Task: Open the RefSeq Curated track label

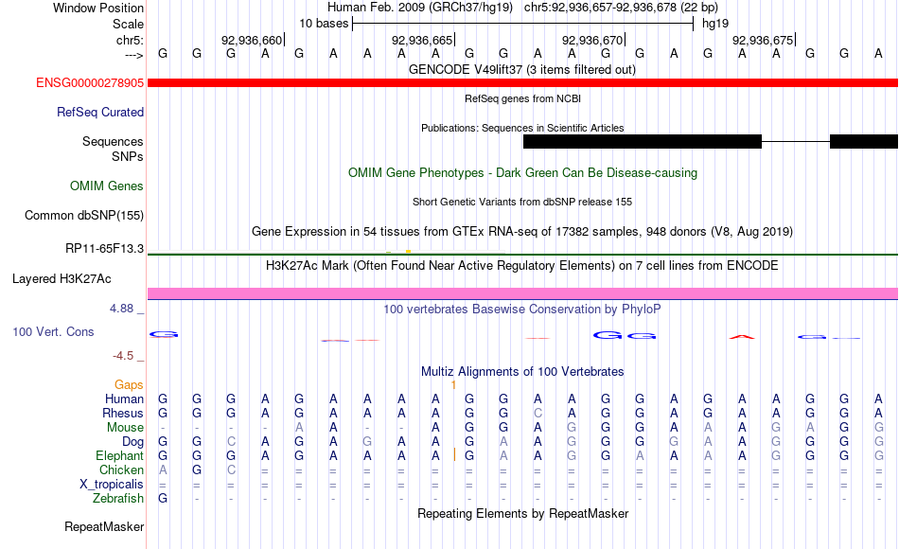Action: (100, 112)
